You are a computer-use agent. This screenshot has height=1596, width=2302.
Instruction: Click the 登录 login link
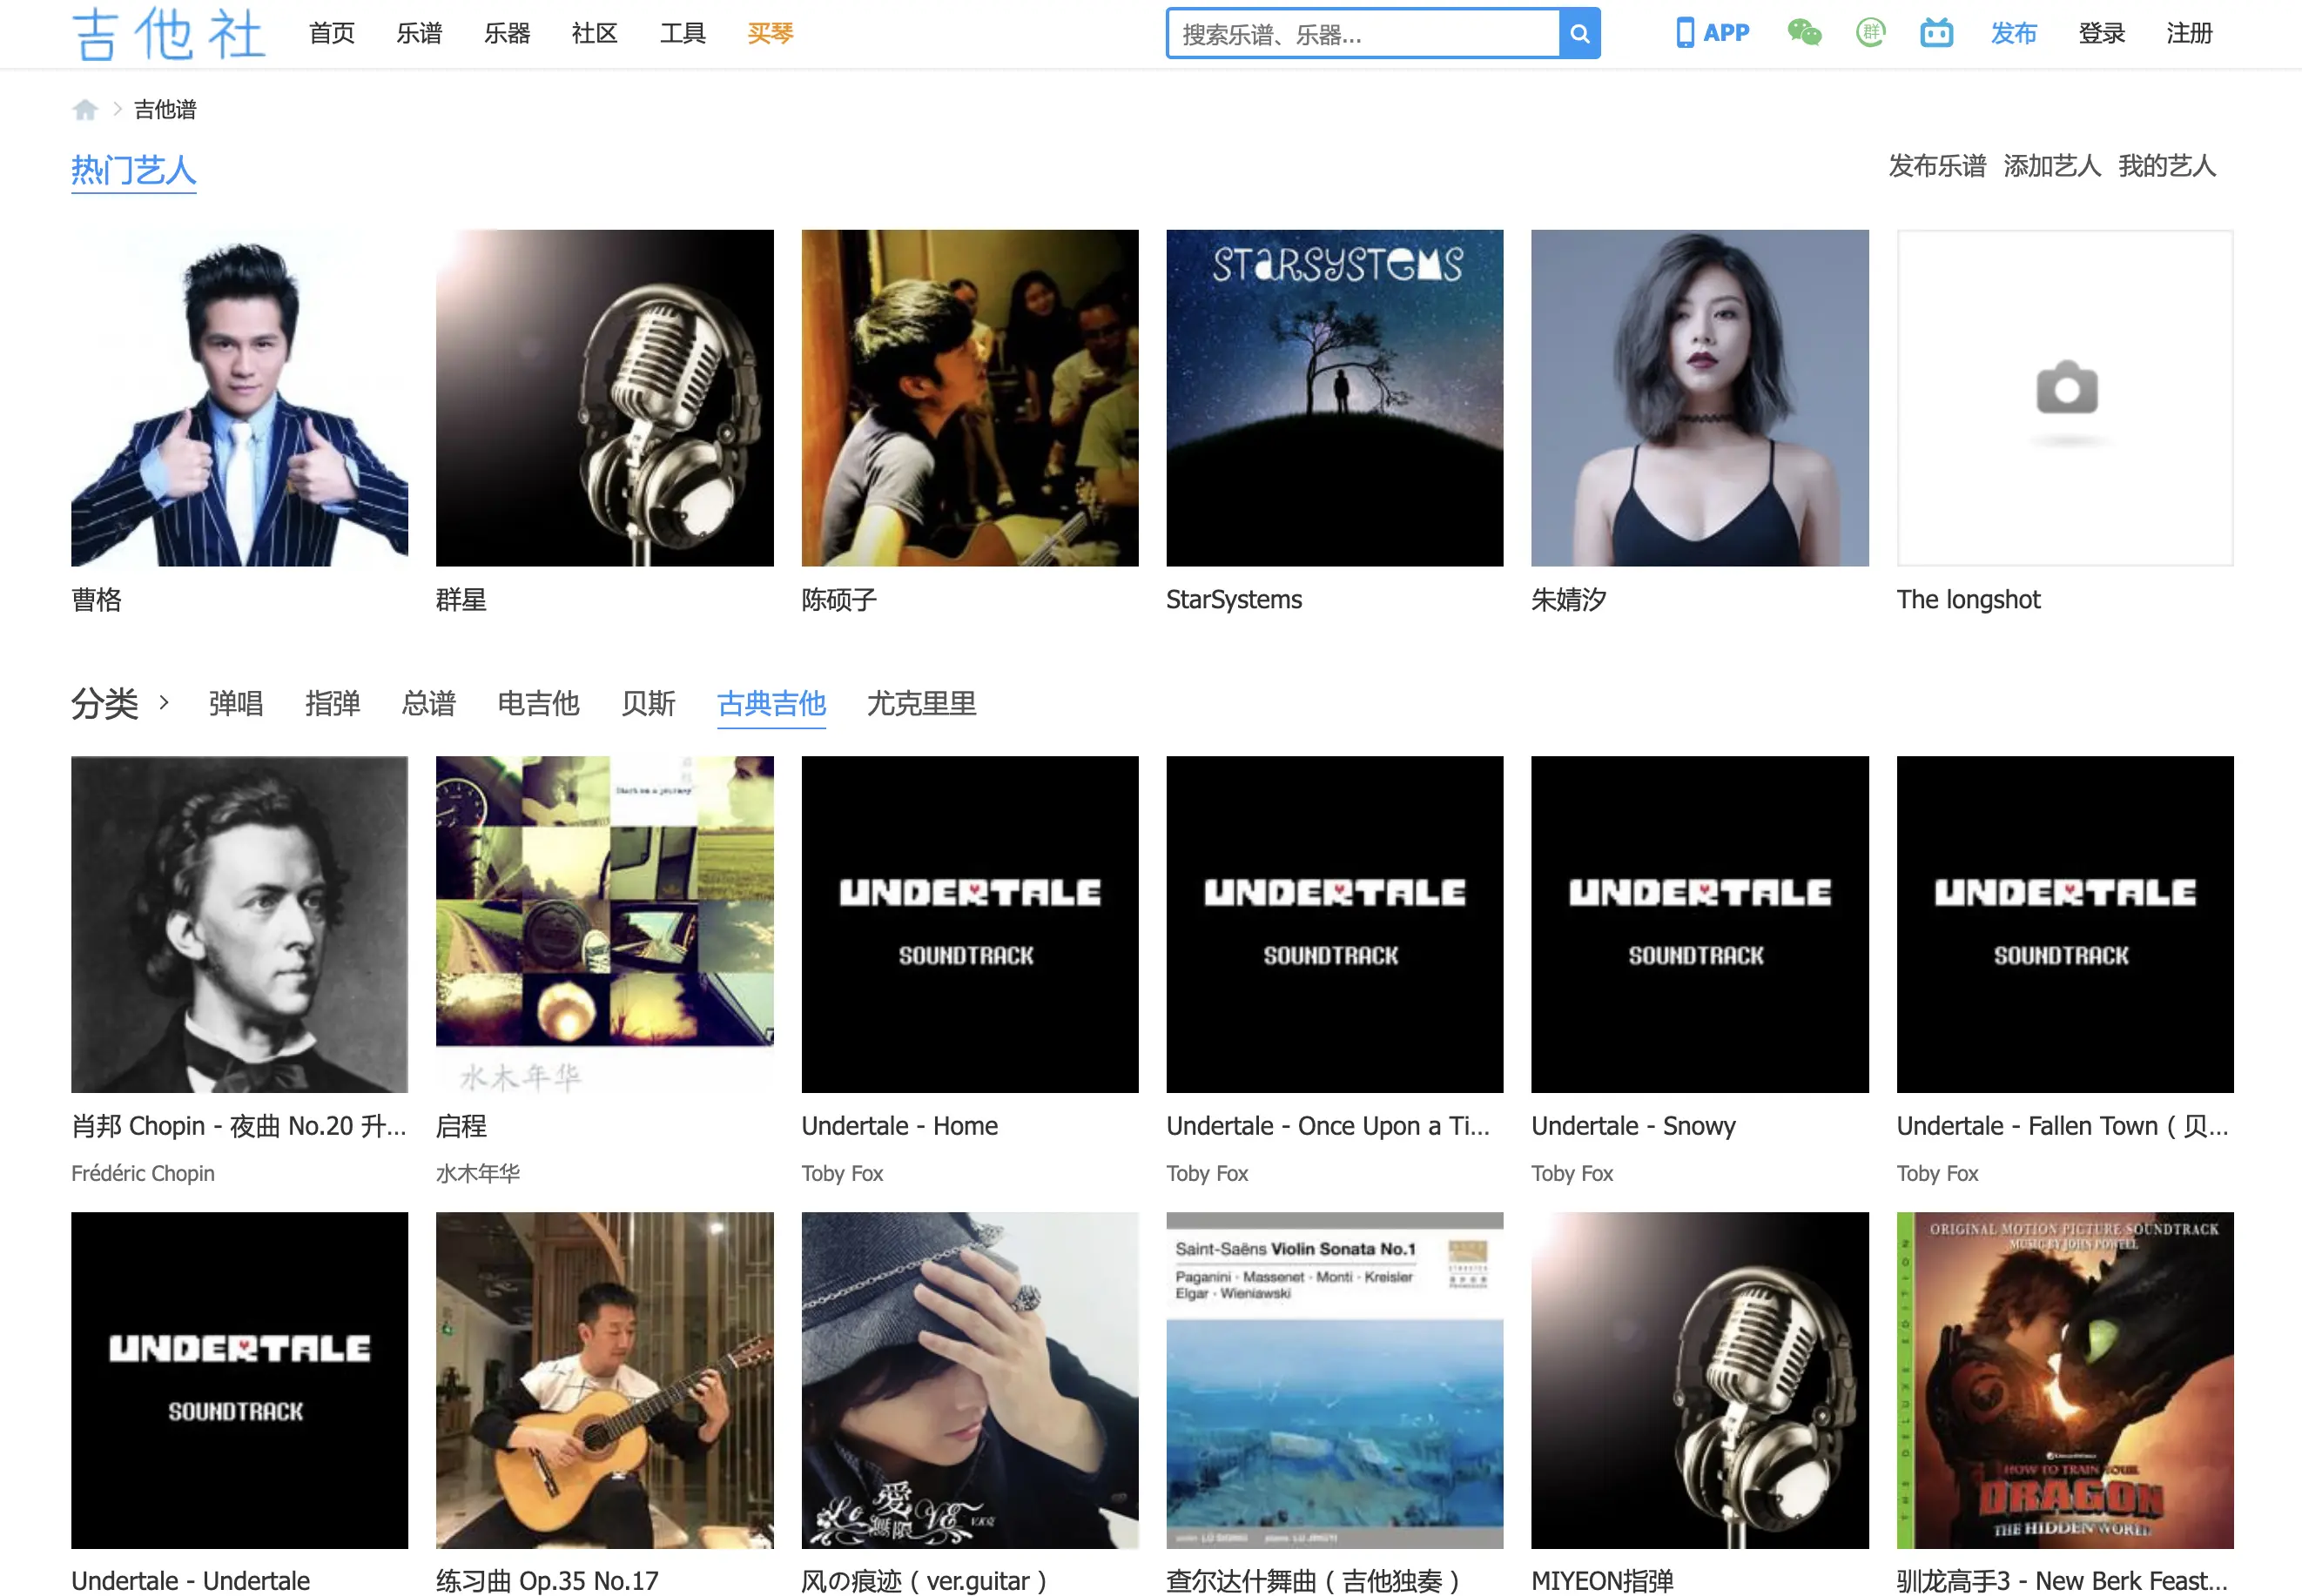2101,34
